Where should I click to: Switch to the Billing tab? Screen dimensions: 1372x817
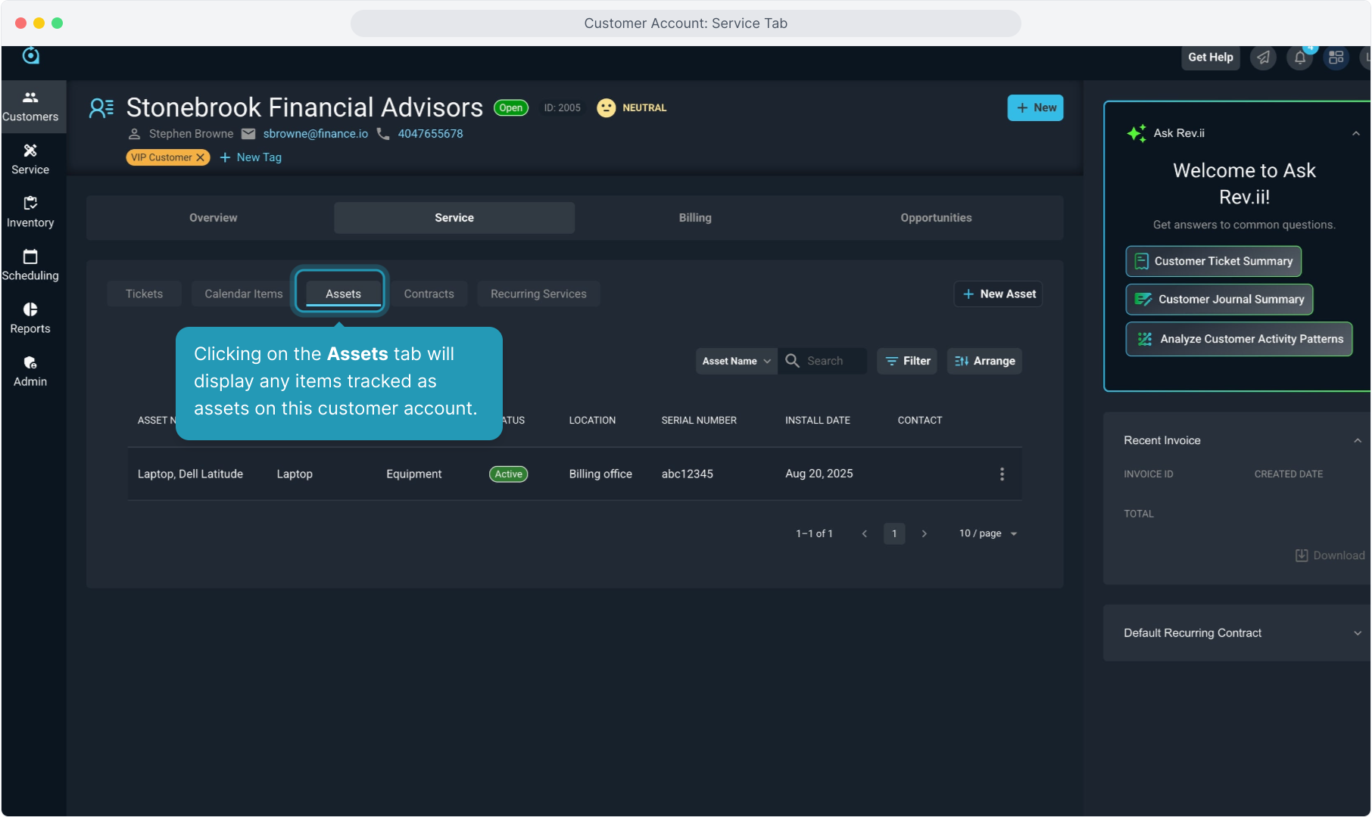click(695, 218)
